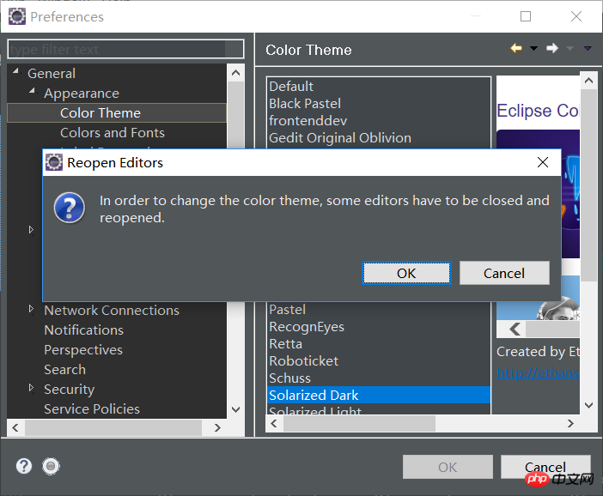
Task: Click the type filter text field
Action: point(125,49)
